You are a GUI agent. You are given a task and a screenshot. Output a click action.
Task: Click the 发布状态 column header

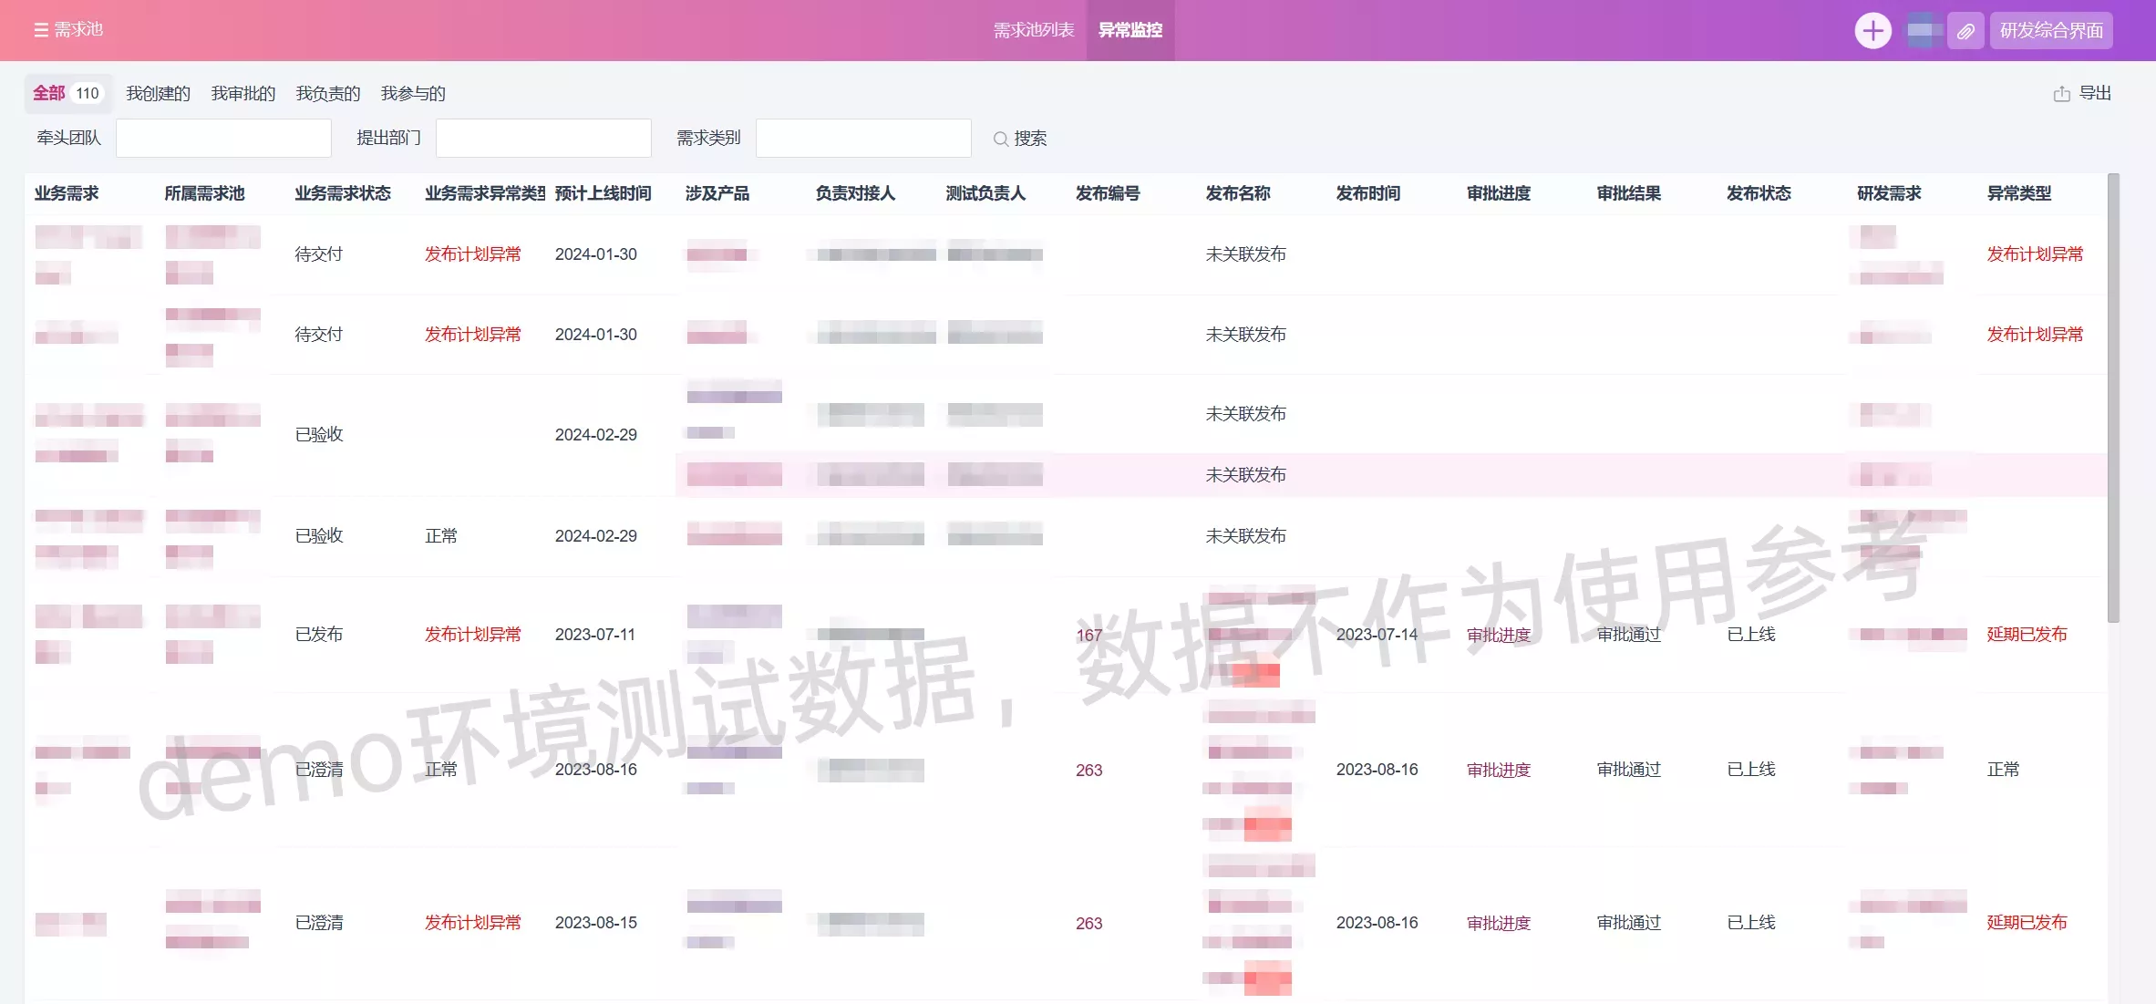[1759, 193]
